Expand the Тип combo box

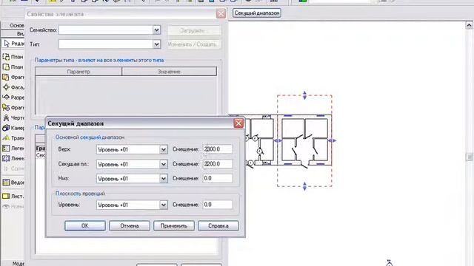pos(156,44)
